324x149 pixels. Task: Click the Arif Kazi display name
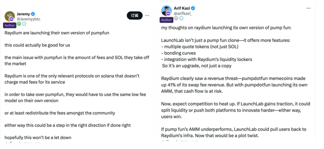182,8
